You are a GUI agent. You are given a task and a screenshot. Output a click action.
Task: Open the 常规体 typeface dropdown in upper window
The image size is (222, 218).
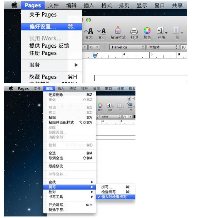click(163, 47)
